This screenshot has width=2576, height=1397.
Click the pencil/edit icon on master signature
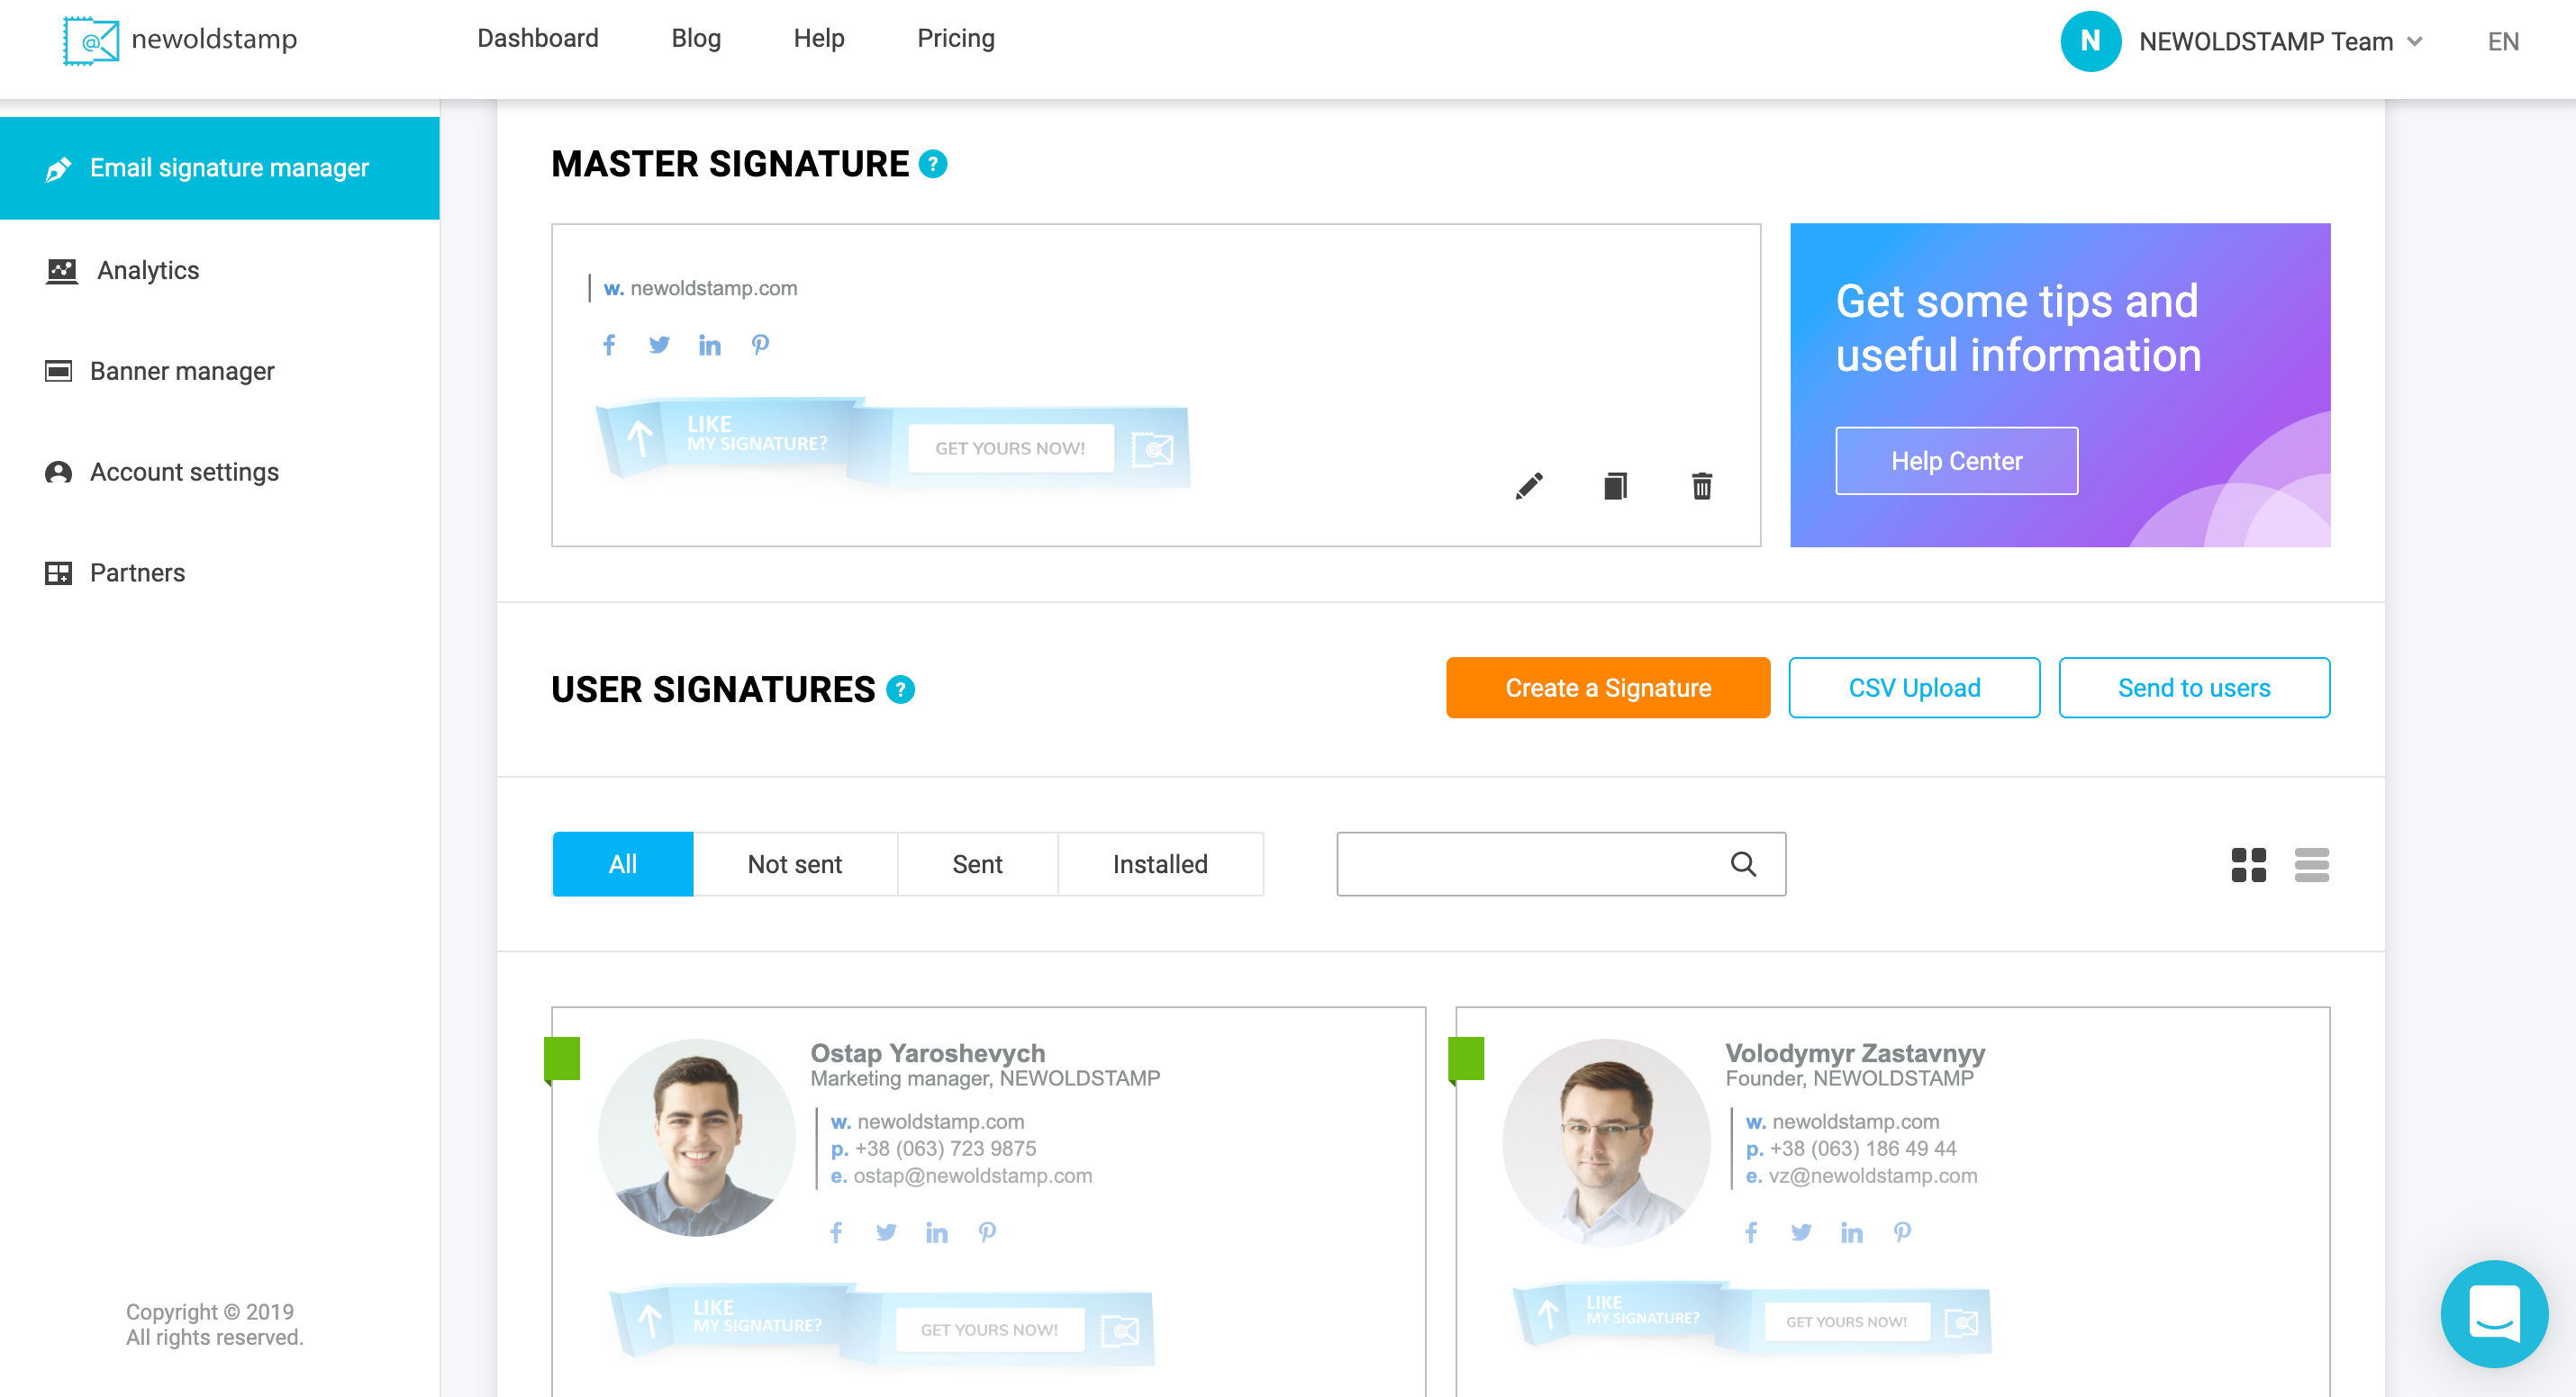1528,487
